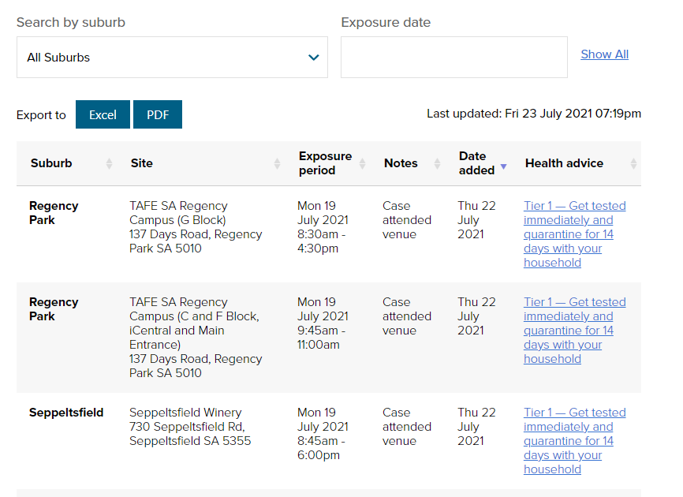
Task: Click the Show All link
Action: pos(604,54)
